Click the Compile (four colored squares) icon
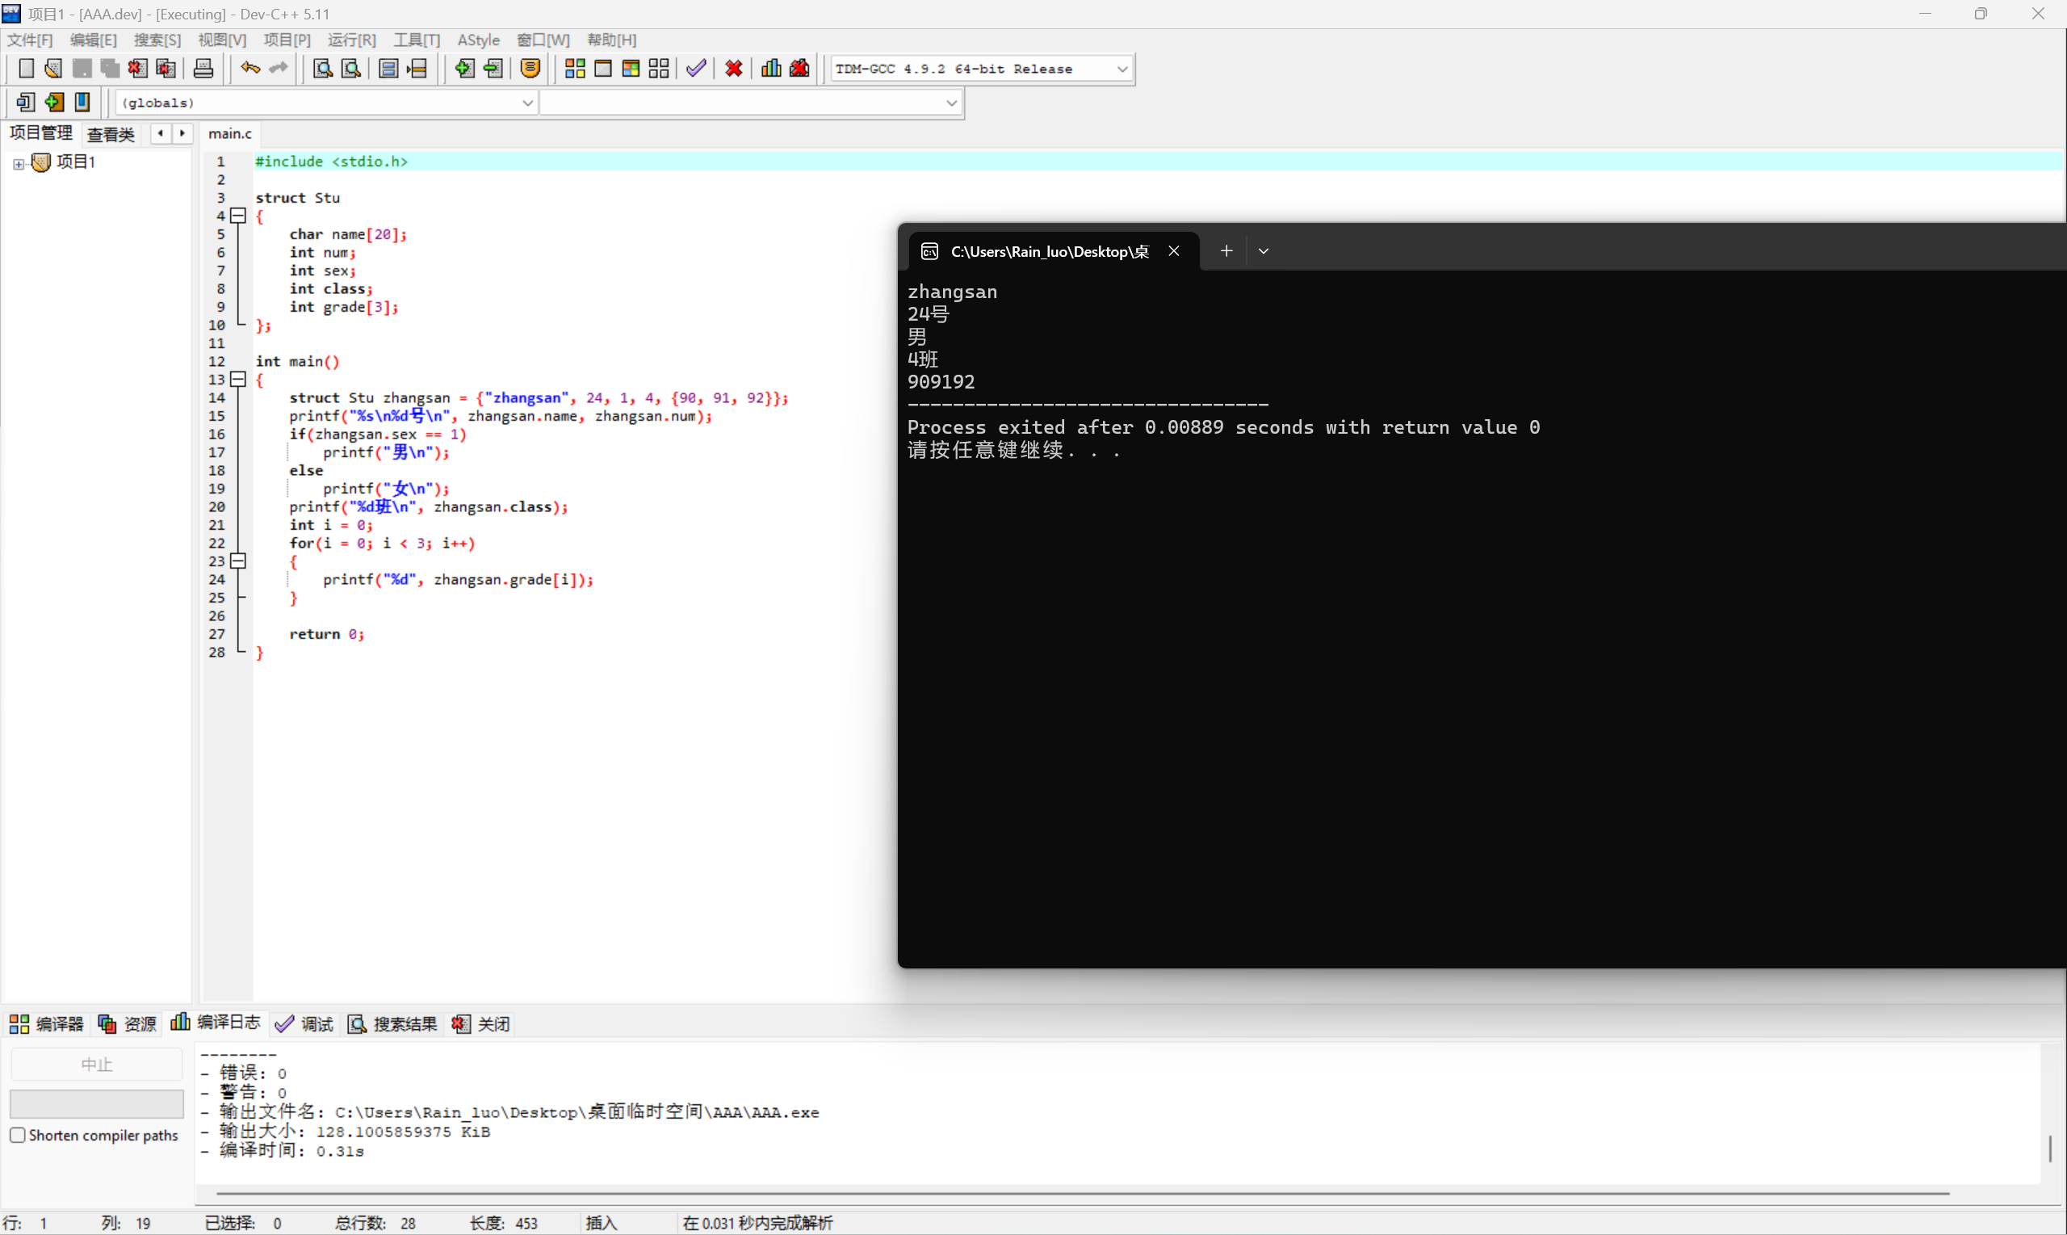This screenshot has width=2067, height=1235. coord(575,68)
